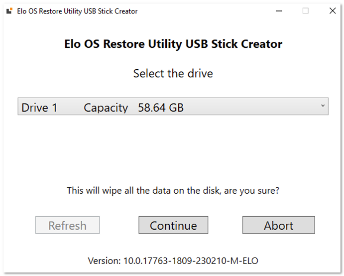This screenshot has width=344, height=276.
Task: Click the Version 10.0.17763 text at bottom
Action: [173, 261]
